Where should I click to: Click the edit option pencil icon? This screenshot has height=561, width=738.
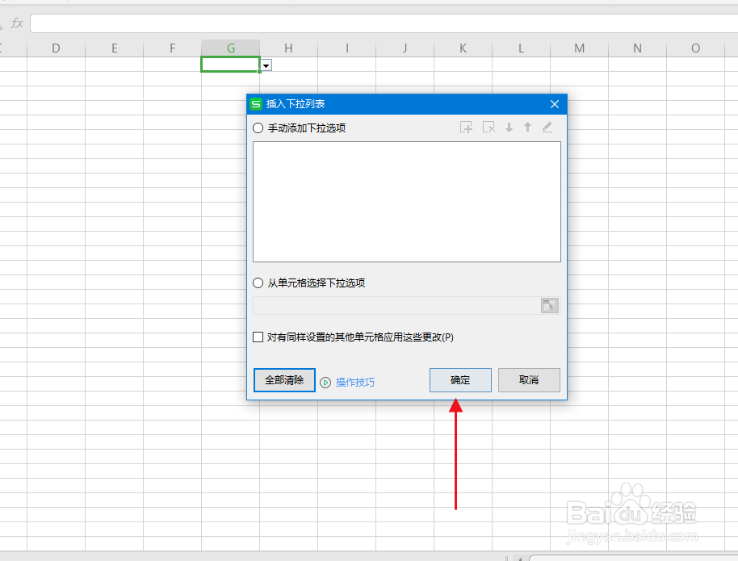(547, 127)
